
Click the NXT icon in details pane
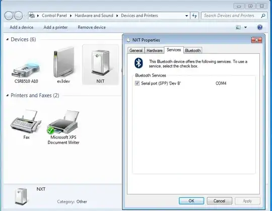pos(21,196)
